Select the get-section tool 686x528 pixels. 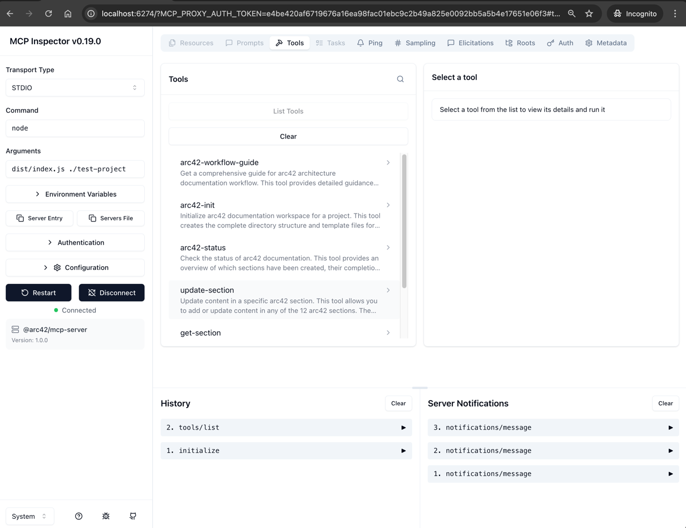click(285, 333)
